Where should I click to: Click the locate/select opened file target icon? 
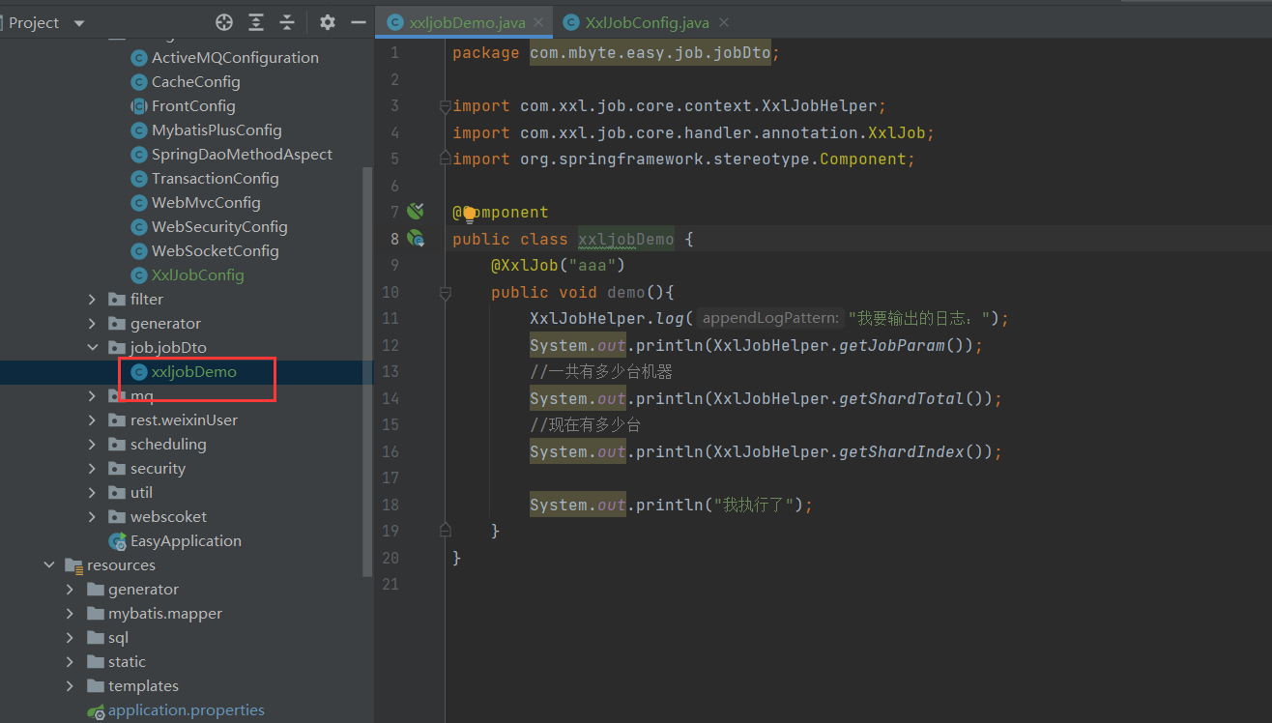[224, 22]
